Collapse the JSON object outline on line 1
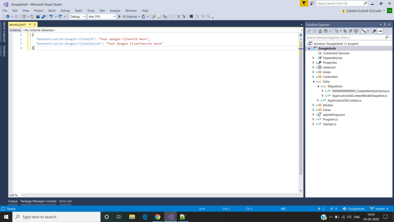Screen dimensions: 394x222 30,35
